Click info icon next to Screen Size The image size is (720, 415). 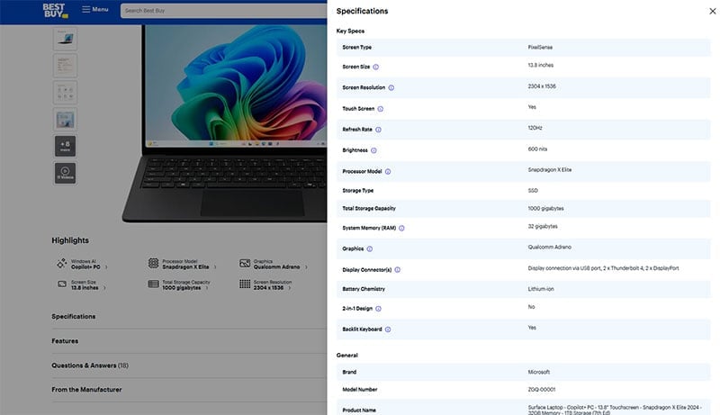click(376, 68)
